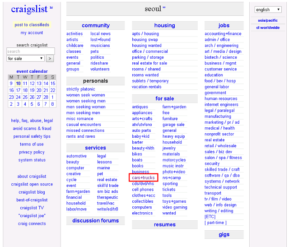Open parking / storage link
The image size is (289, 247).
tap(148, 57)
